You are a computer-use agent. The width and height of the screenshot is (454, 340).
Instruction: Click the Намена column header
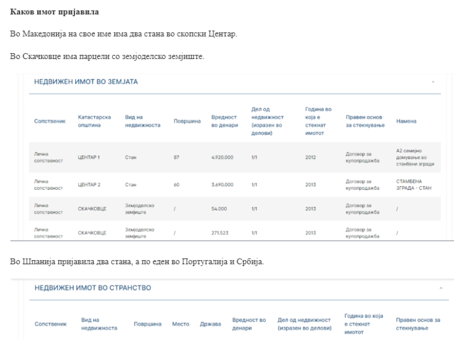406,121
